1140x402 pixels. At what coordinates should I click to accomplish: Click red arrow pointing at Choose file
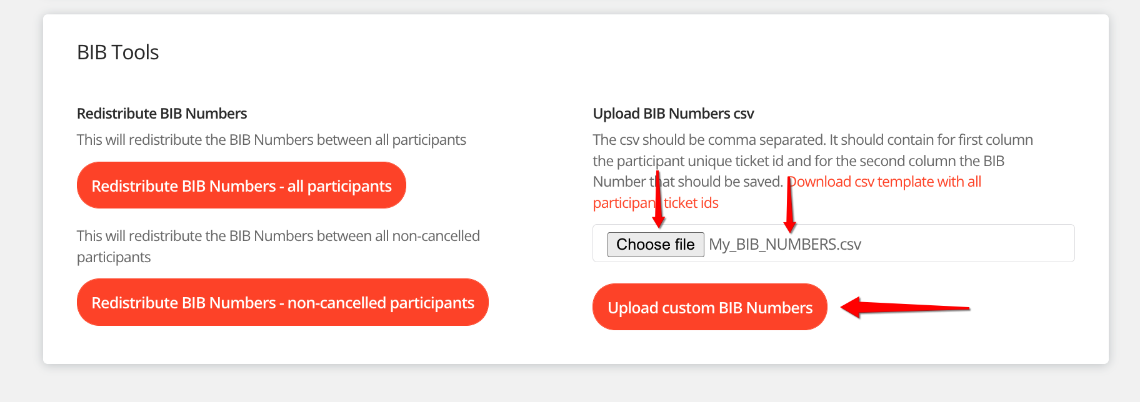click(x=658, y=206)
